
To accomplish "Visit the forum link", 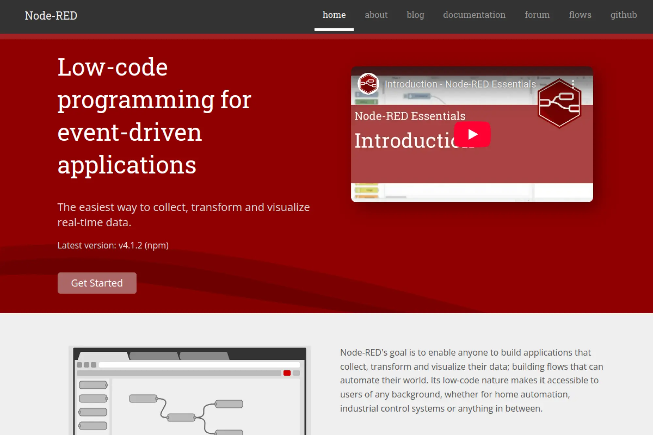I will click(x=537, y=15).
